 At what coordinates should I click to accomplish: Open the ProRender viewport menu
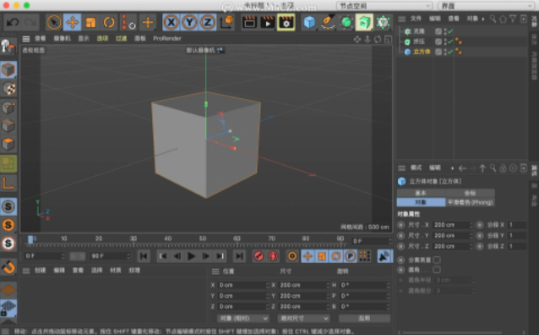[167, 39]
